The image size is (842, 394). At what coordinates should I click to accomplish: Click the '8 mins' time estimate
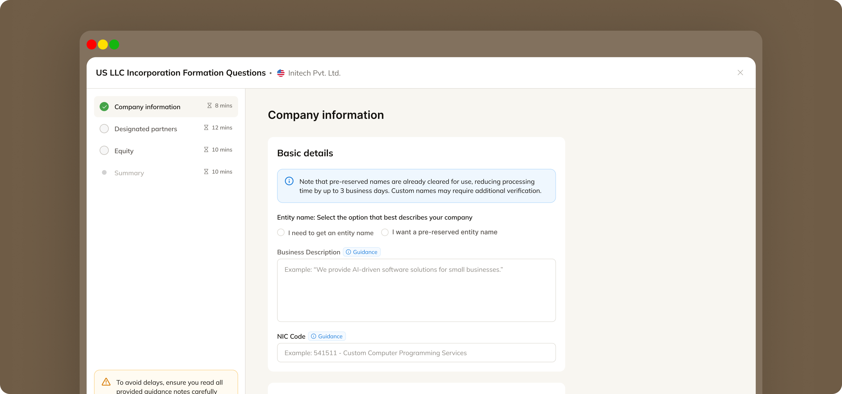pos(224,106)
